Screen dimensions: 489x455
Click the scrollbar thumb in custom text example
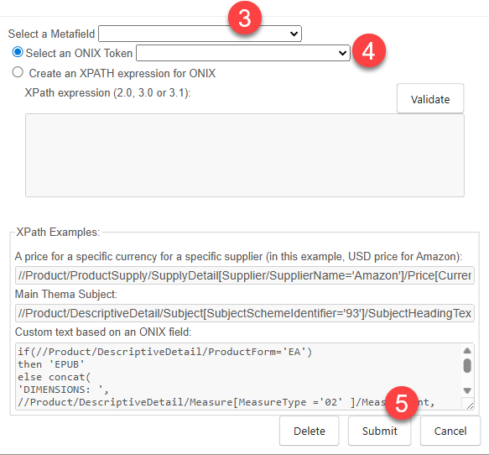coord(467,365)
